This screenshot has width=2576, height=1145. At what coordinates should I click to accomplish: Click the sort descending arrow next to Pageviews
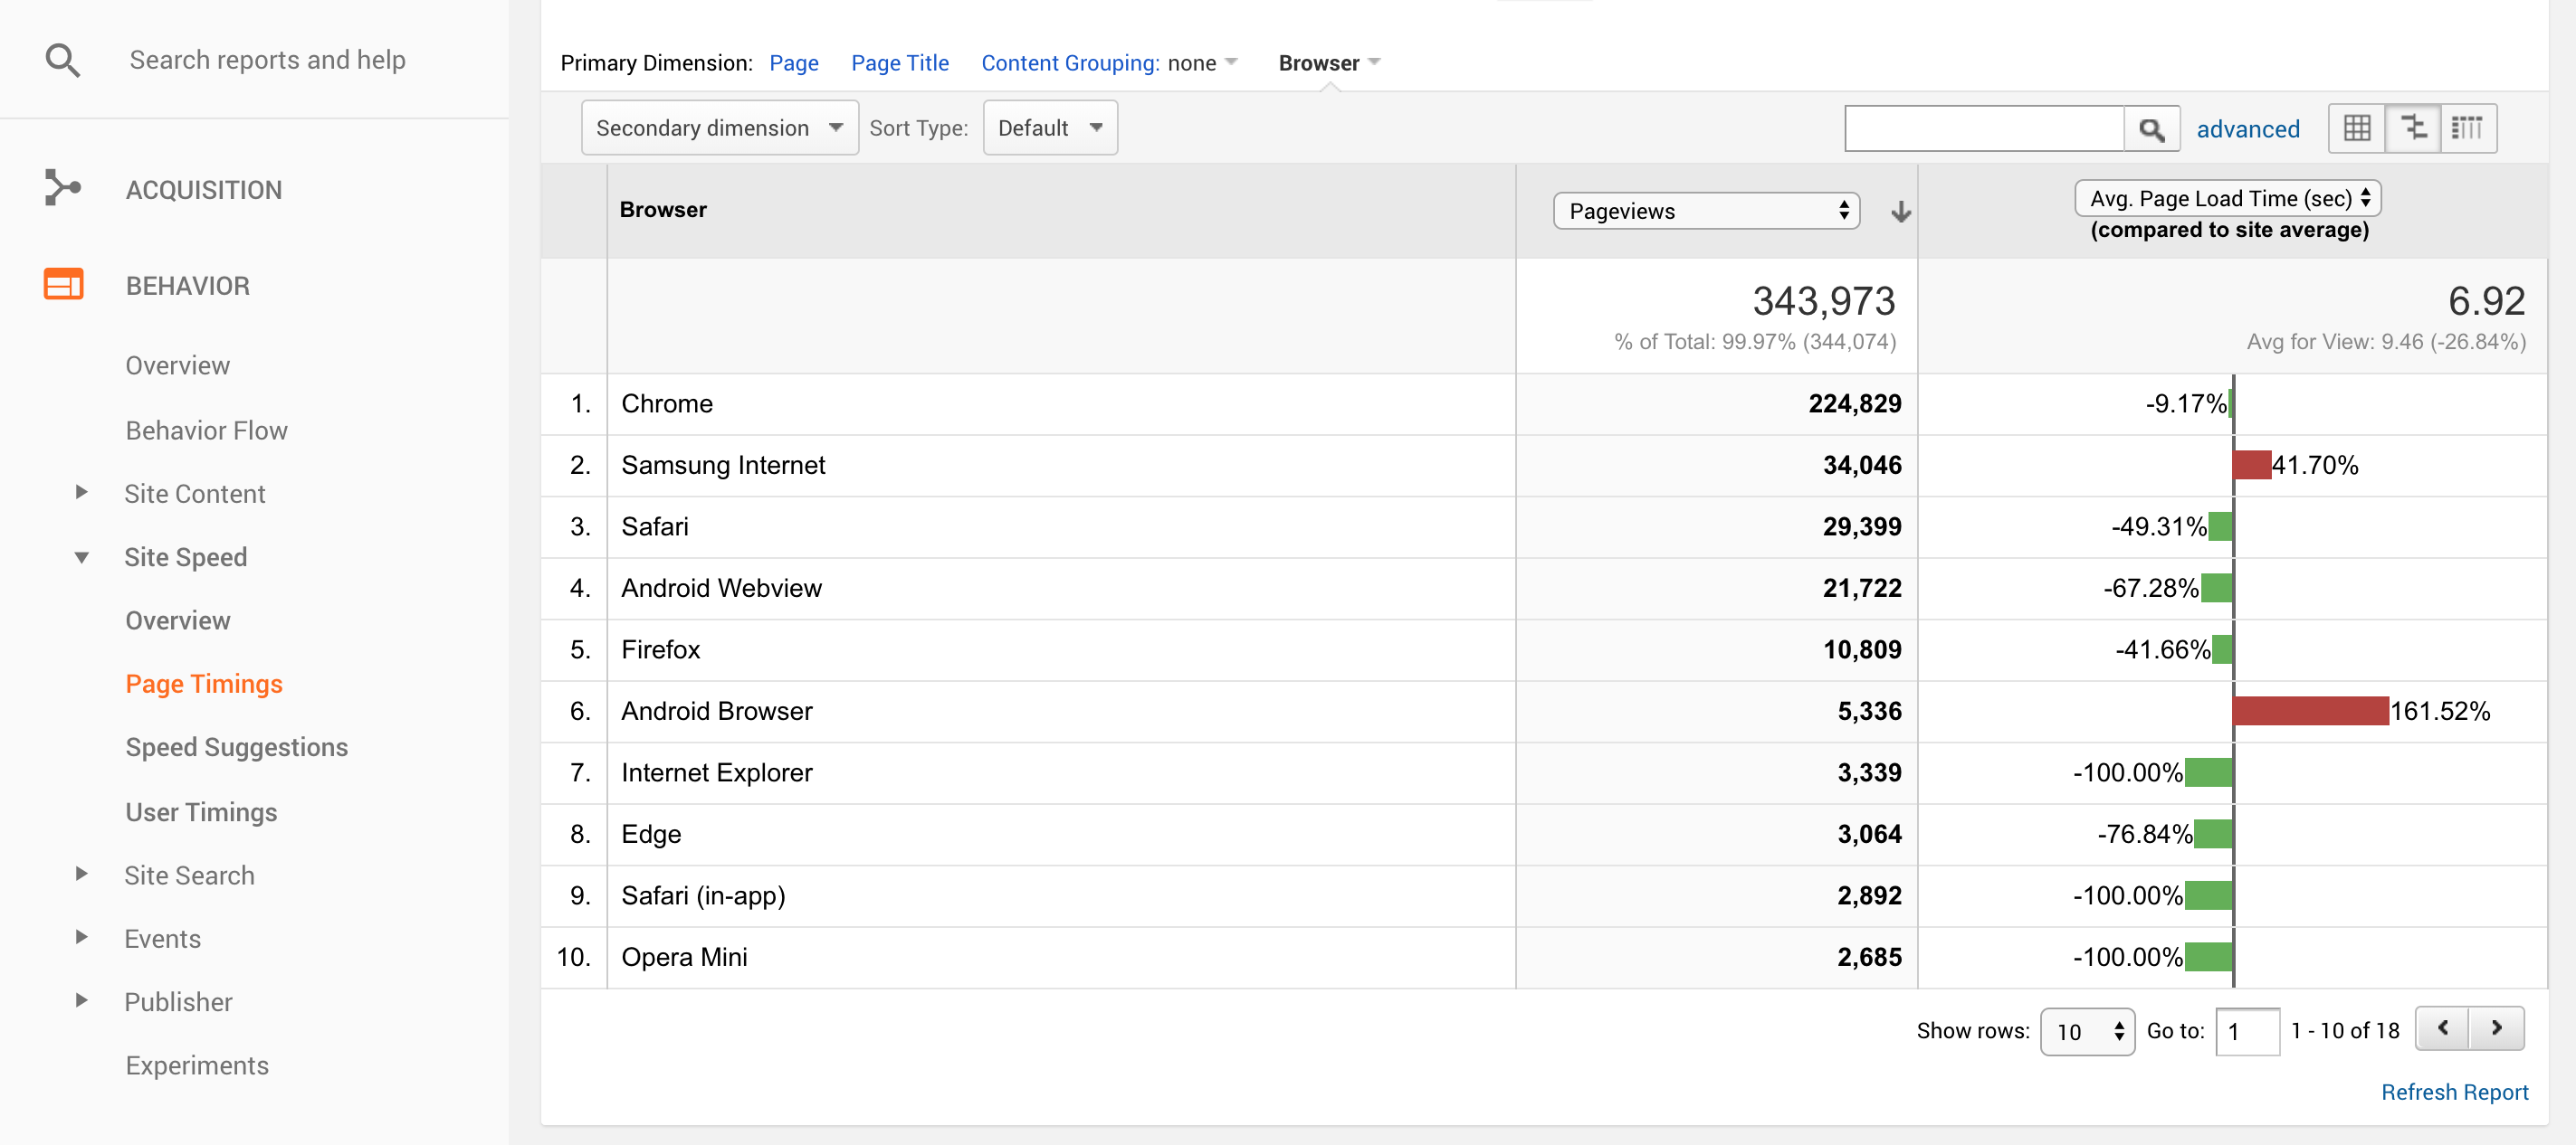[x=1901, y=212]
